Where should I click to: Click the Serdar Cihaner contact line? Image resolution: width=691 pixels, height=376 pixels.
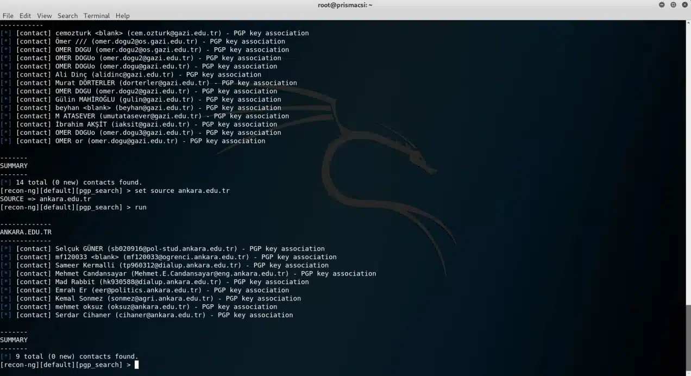(x=147, y=315)
